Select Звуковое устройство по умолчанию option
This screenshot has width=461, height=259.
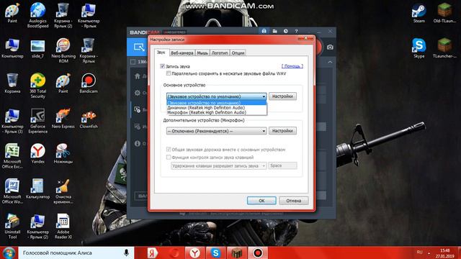click(x=217, y=103)
